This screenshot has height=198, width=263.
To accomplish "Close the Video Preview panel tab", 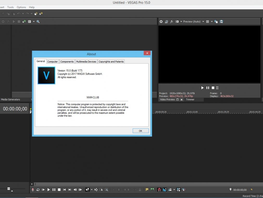I will pyautogui.click(x=181, y=100).
